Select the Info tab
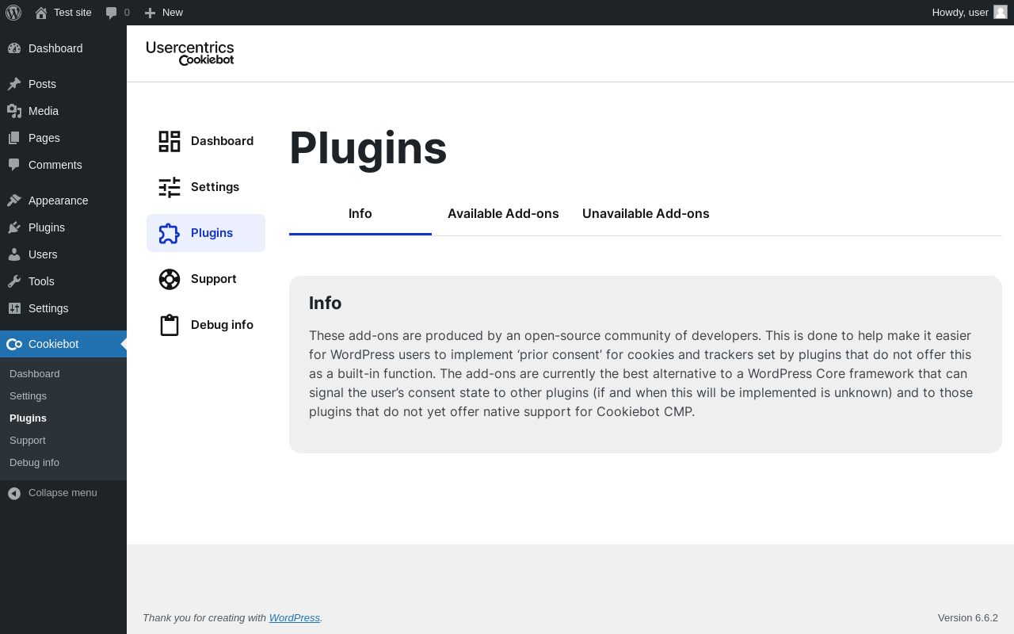 pos(360,214)
